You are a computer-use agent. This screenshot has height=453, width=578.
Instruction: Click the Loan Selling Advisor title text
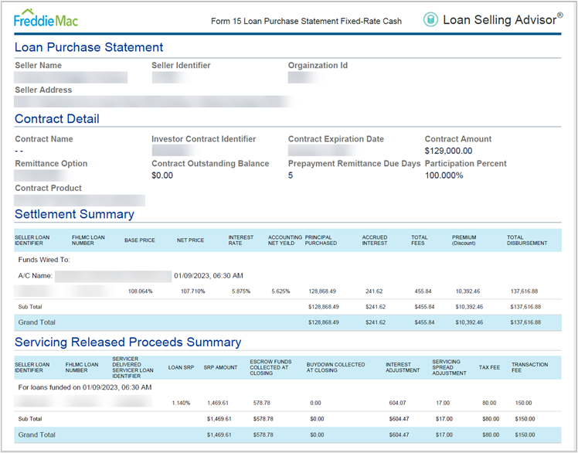(x=502, y=19)
